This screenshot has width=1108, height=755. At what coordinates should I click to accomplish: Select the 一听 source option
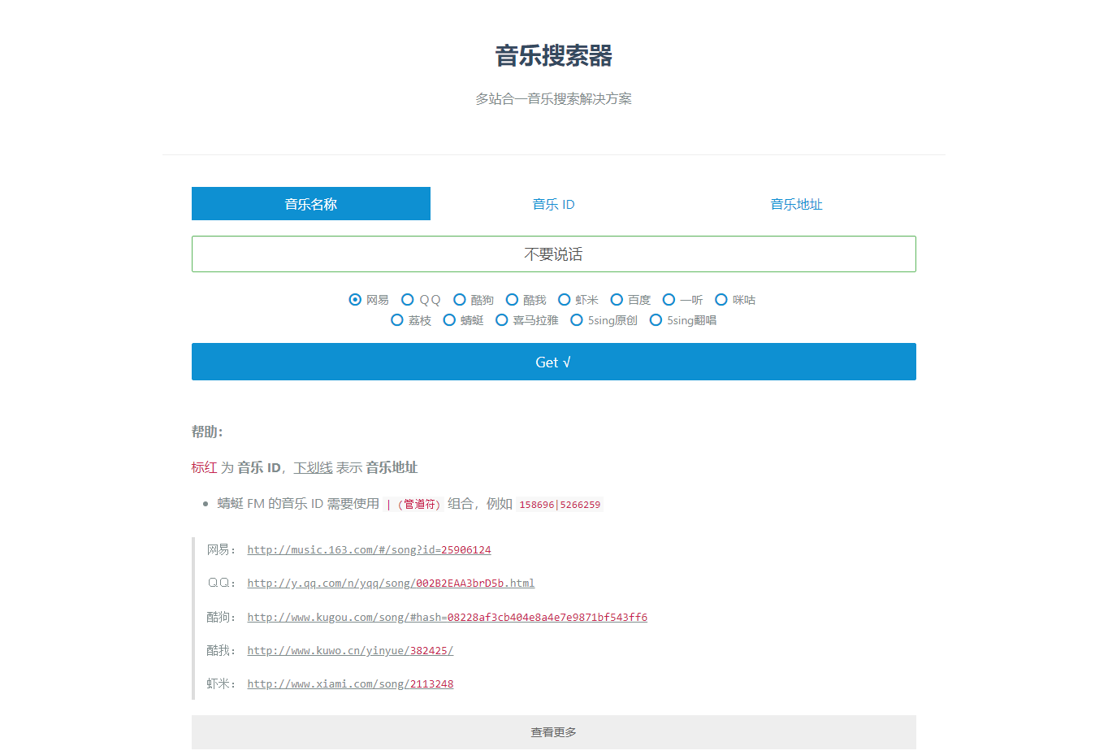[669, 300]
